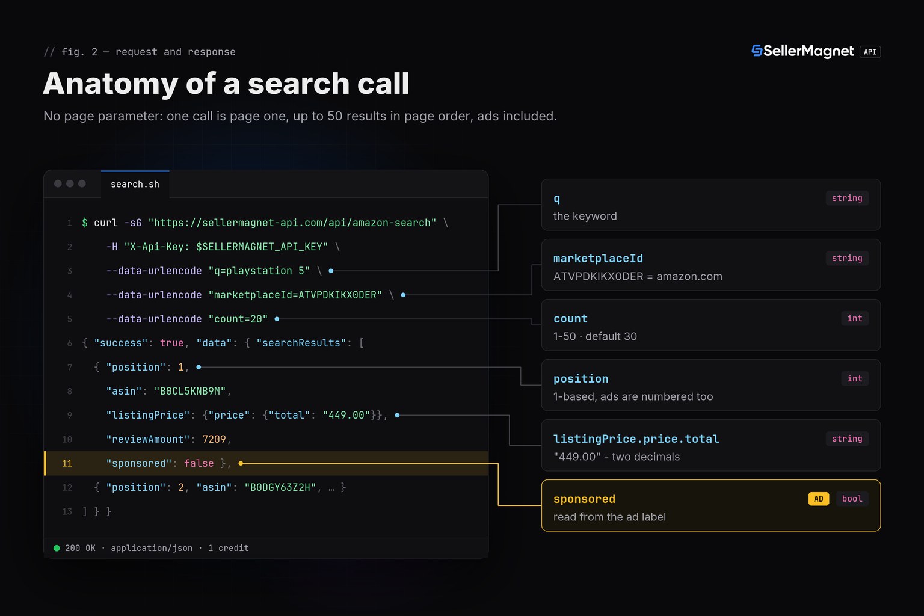Click the asin value "B0DGY63Z2H"
Screen dimensions: 924x616
pos(280,487)
